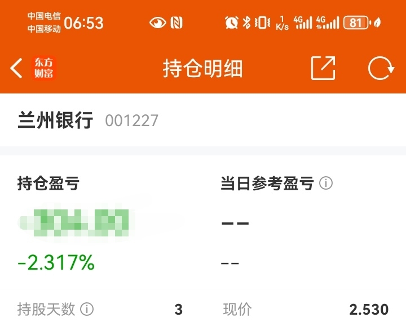Open info icon beside 当日参考盈亏

pyautogui.click(x=326, y=183)
